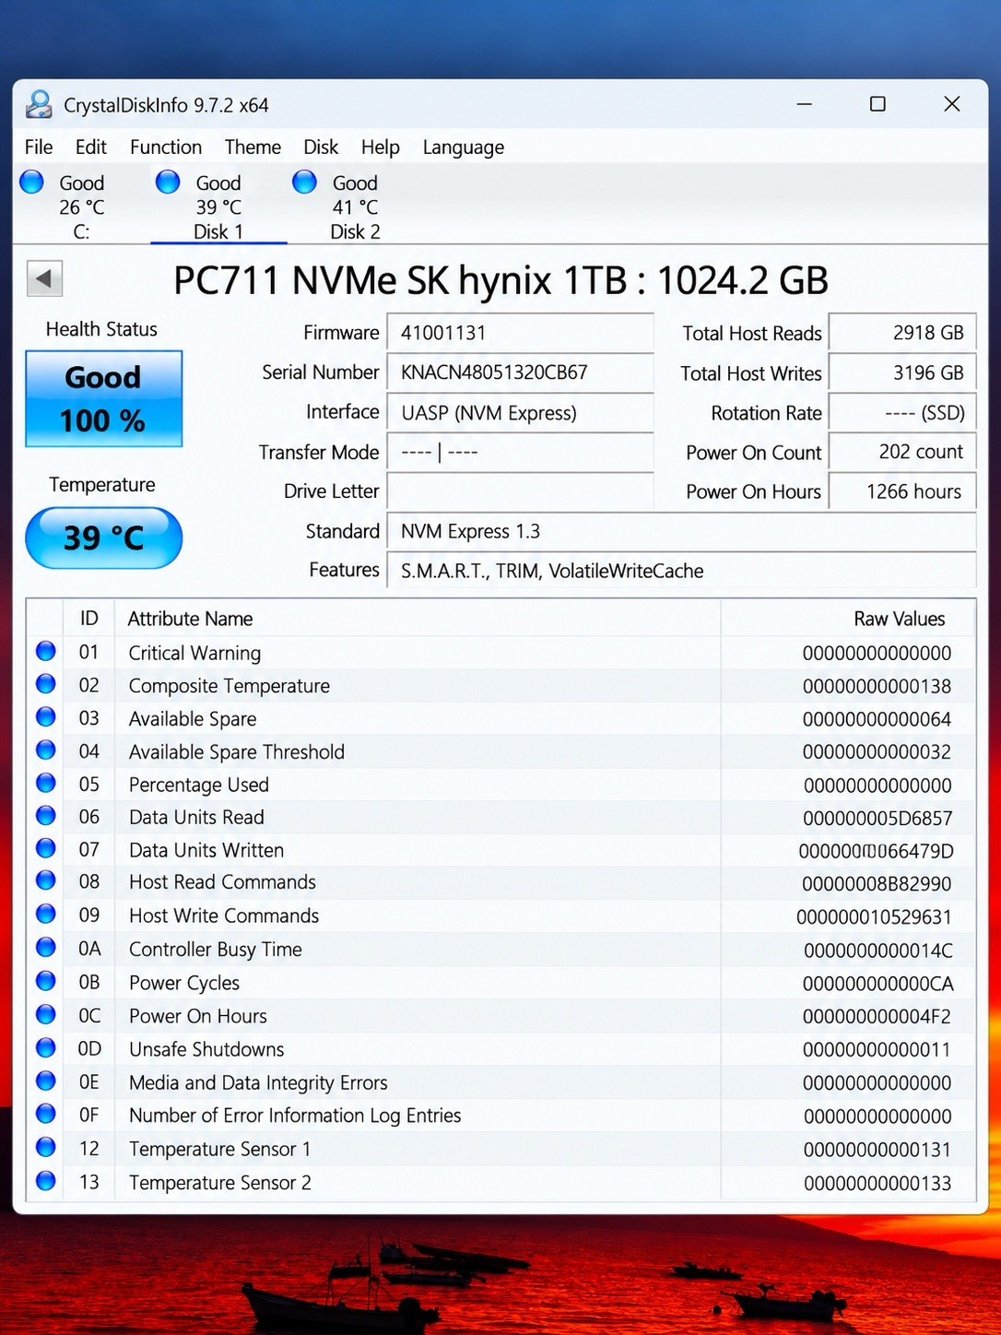Click status orb of Host Write Commands row
The image size is (1001, 1335).
click(45, 915)
